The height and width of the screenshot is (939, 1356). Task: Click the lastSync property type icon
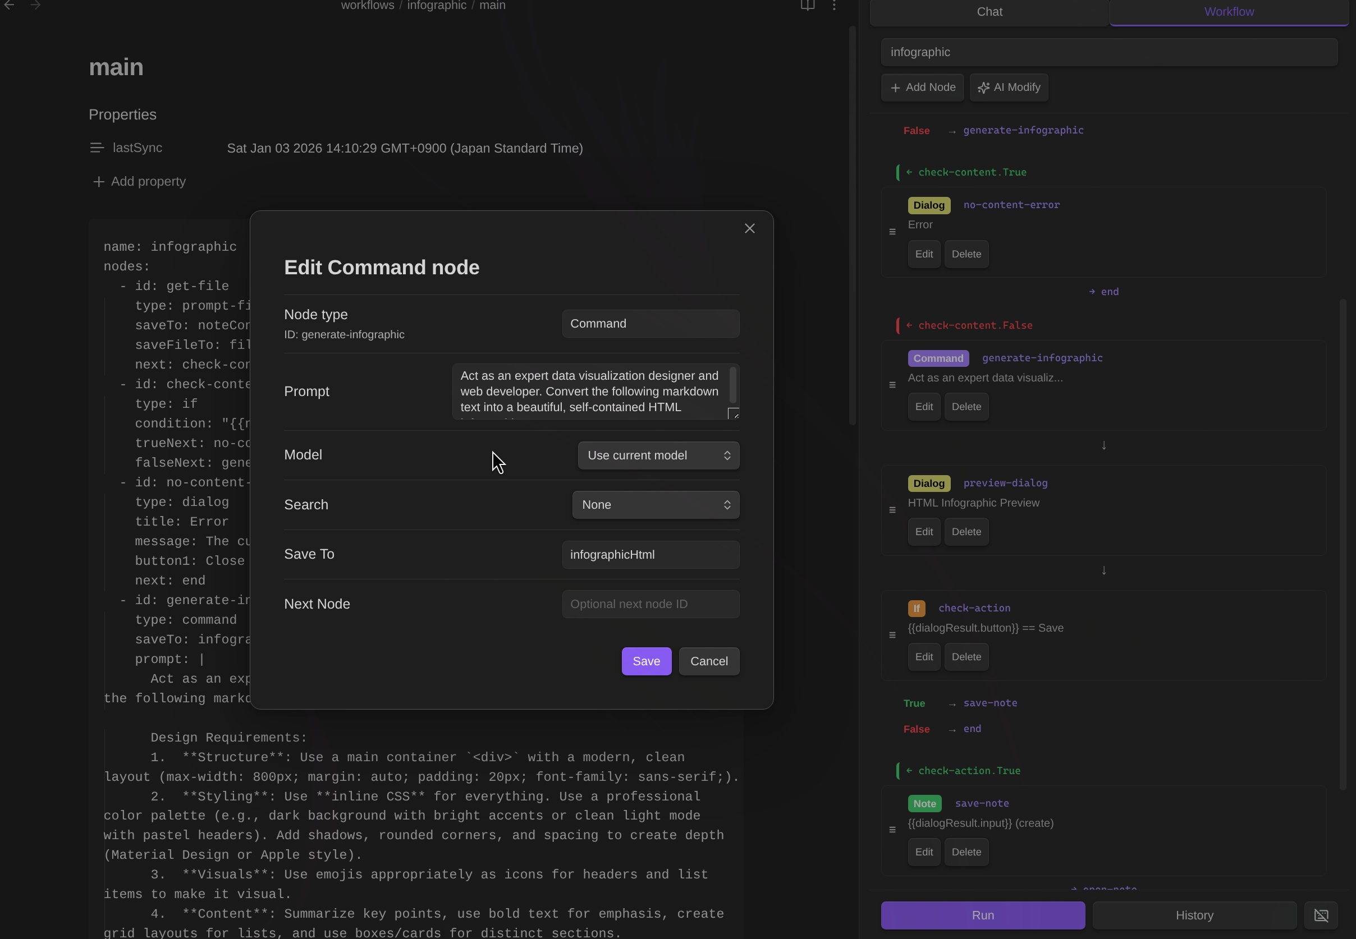pyautogui.click(x=97, y=148)
